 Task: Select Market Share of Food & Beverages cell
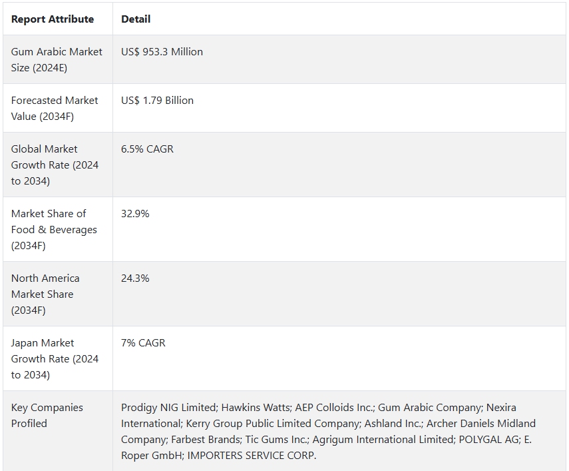58,230
